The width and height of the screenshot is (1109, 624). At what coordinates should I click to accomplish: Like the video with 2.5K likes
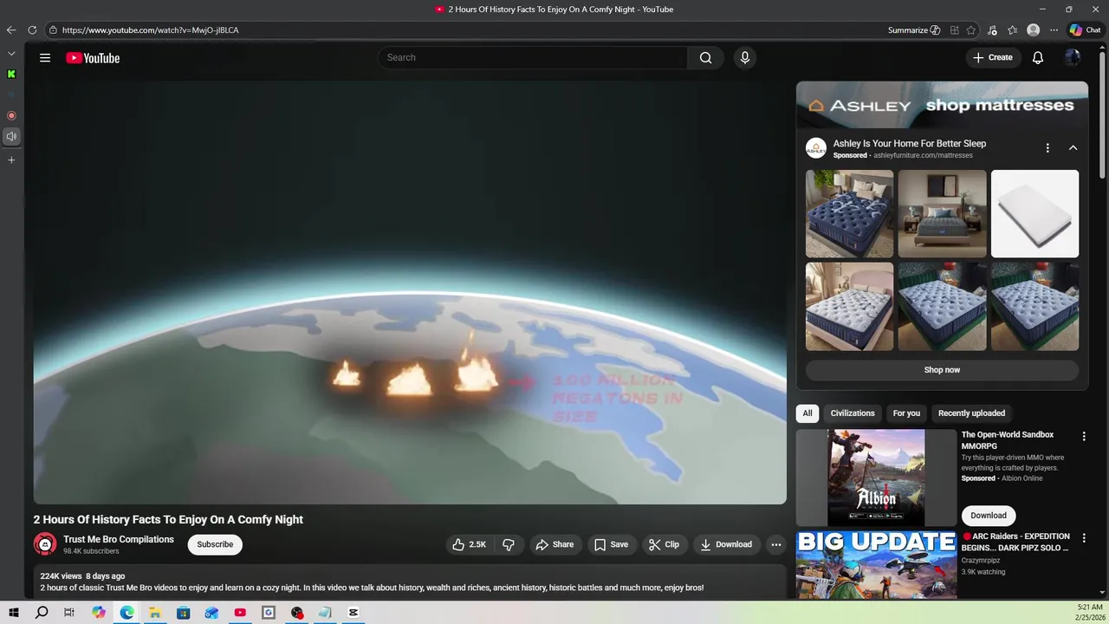pyautogui.click(x=469, y=544)
